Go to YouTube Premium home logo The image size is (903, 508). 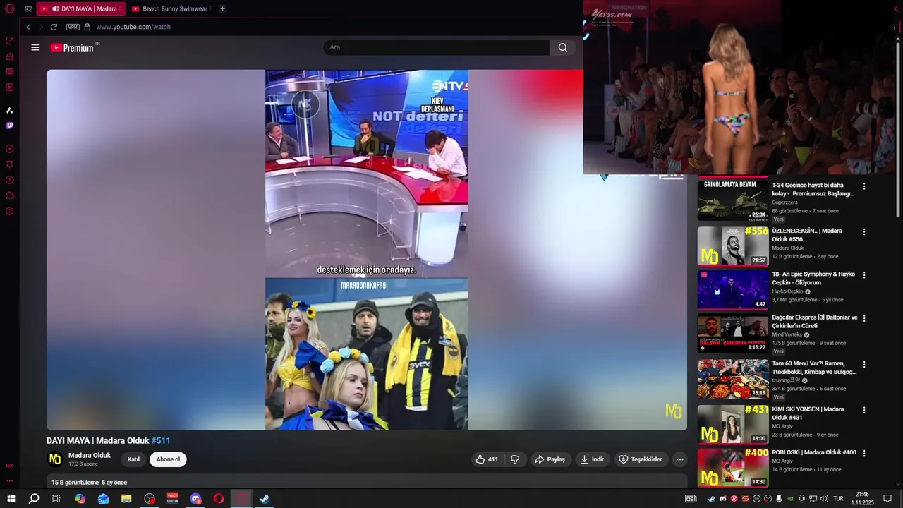tap(73, 47)
